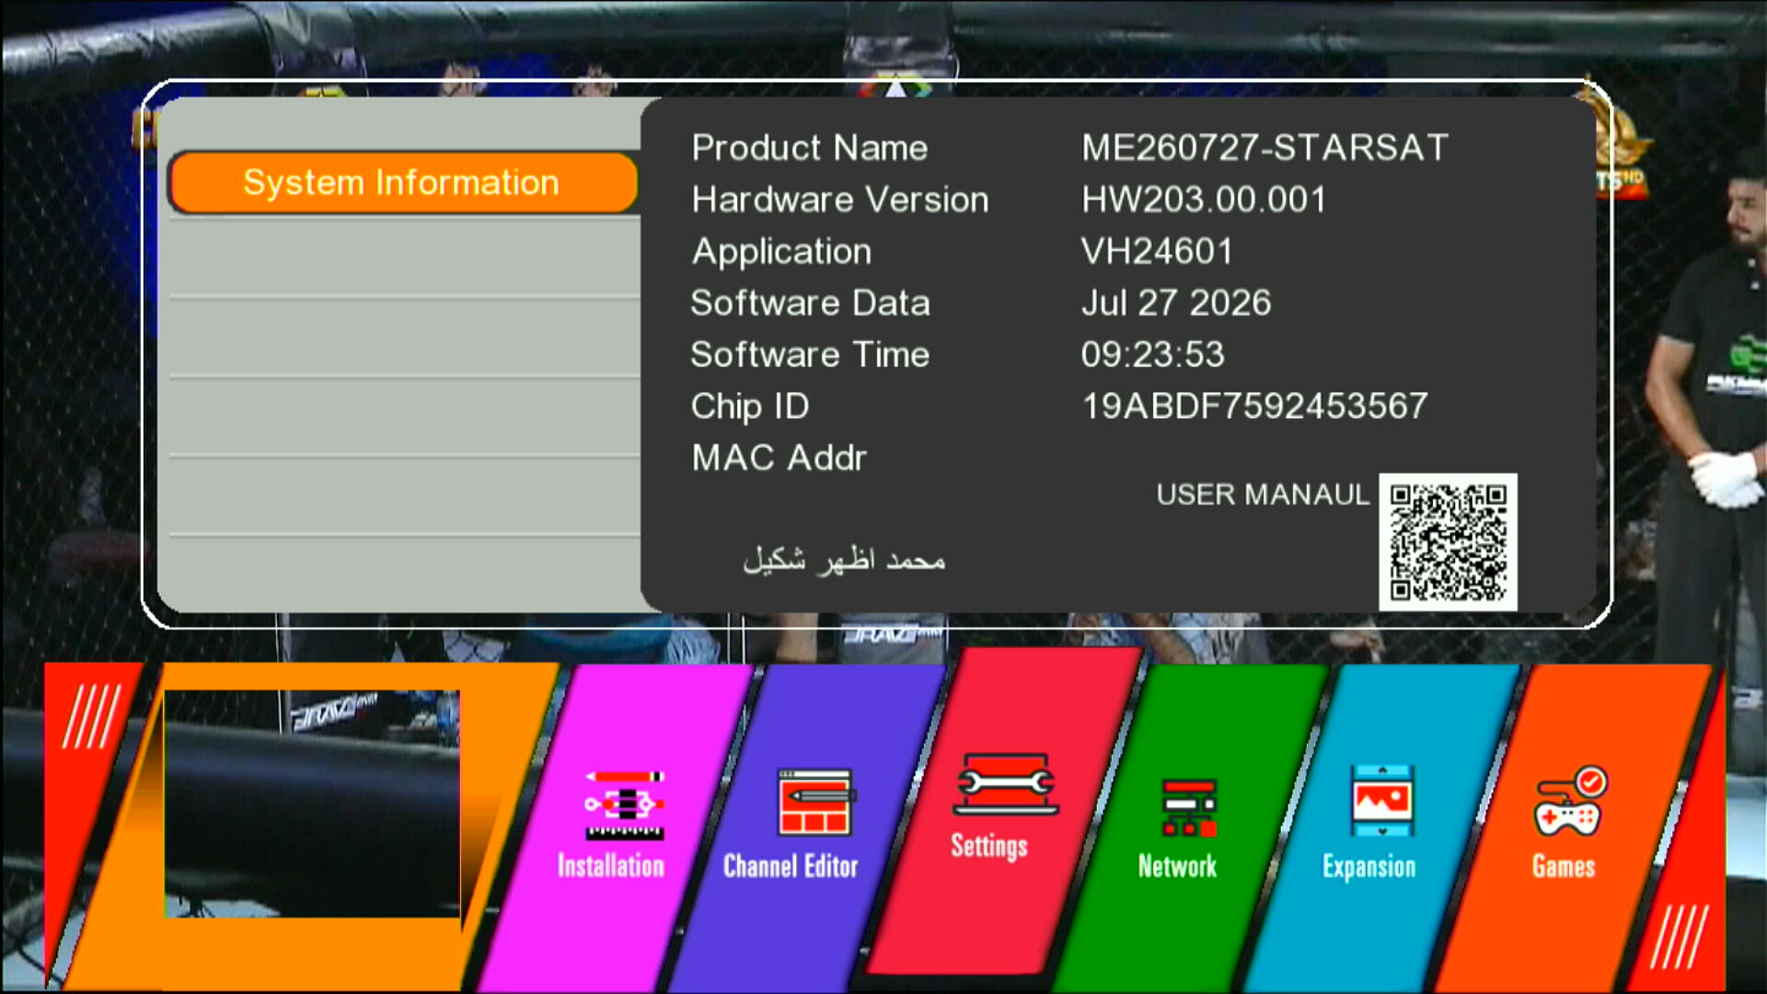This screenshot has width=1767, height=994.
Task: Click the Software Time label
Action: tap(811, 354)
